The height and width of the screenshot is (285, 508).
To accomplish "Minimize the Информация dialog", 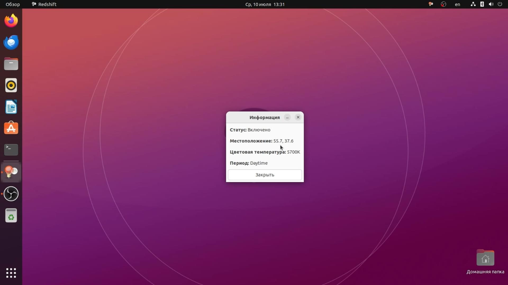I will pyautogui.click(x=287, y=117).
